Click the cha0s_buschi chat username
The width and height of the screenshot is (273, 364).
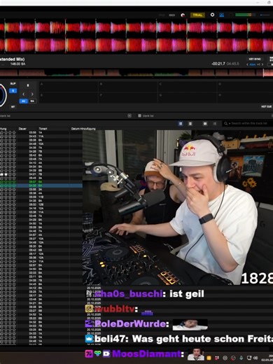[x=128, y=294]
